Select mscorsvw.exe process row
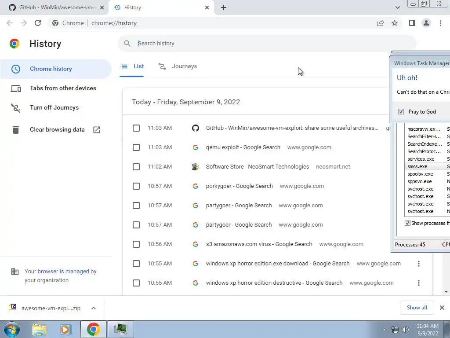 (427, 129)
